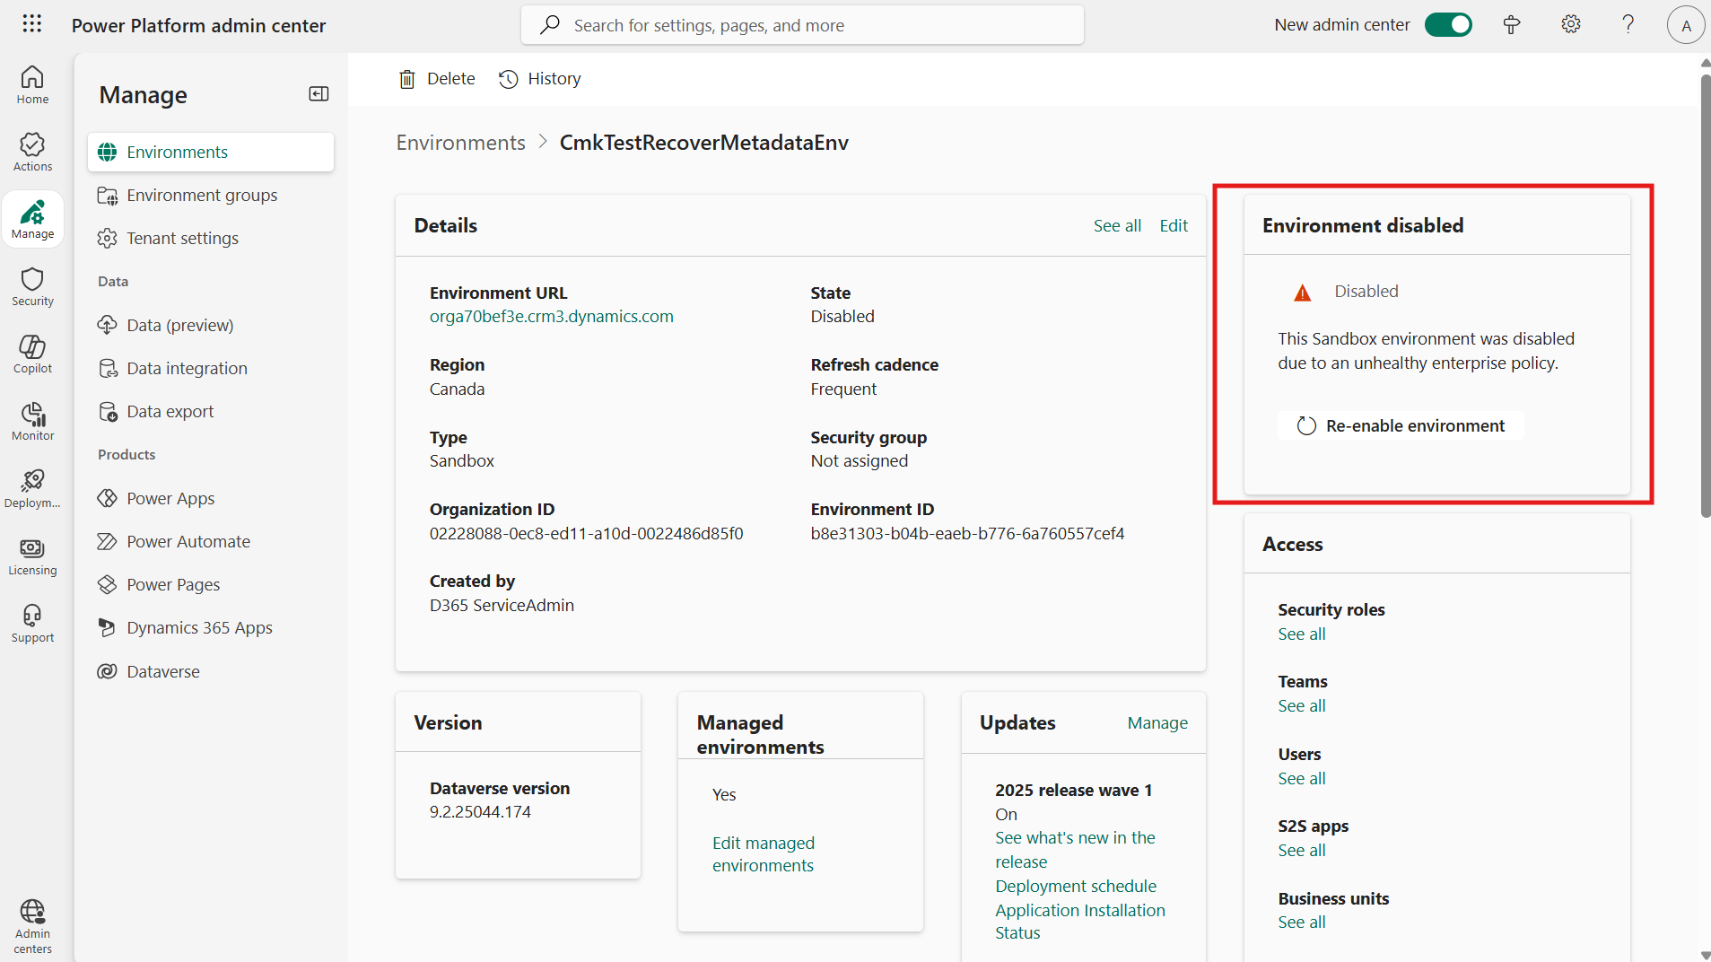This screenshot has height=962, width=1711.
Task: Click the vertical page scrollbar
Action: (x=1705, y=296)
